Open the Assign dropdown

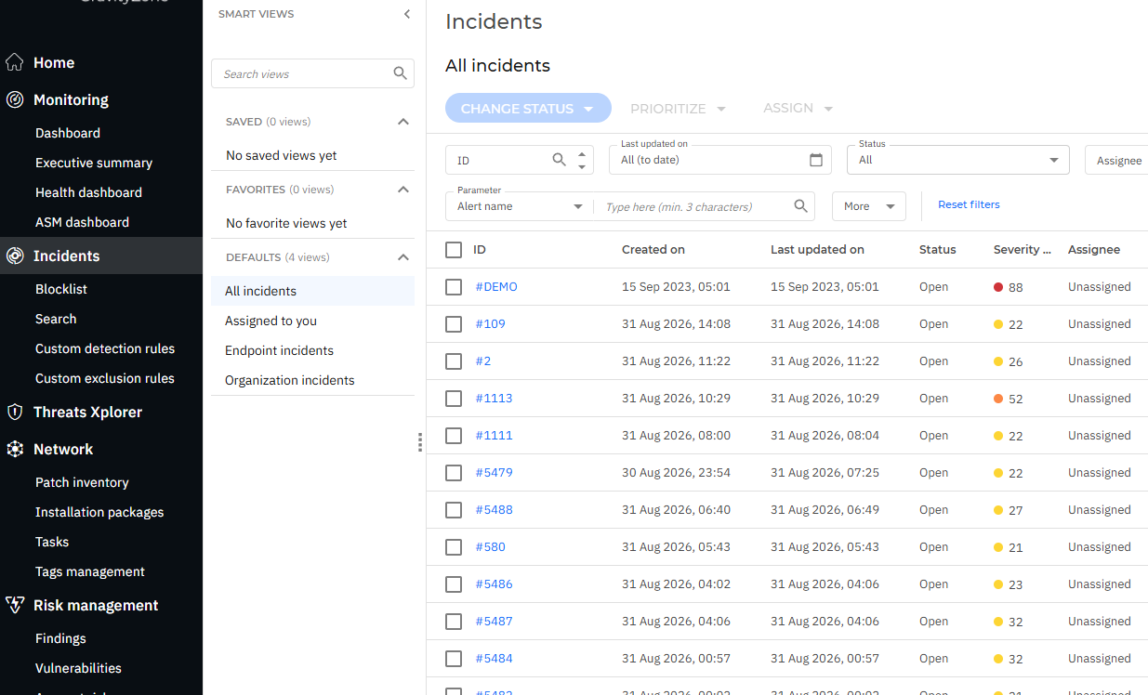coord(798,109)
